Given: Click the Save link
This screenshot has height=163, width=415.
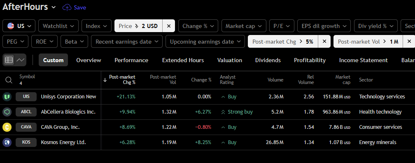Looking at the screenshot, I should (80, 8).
